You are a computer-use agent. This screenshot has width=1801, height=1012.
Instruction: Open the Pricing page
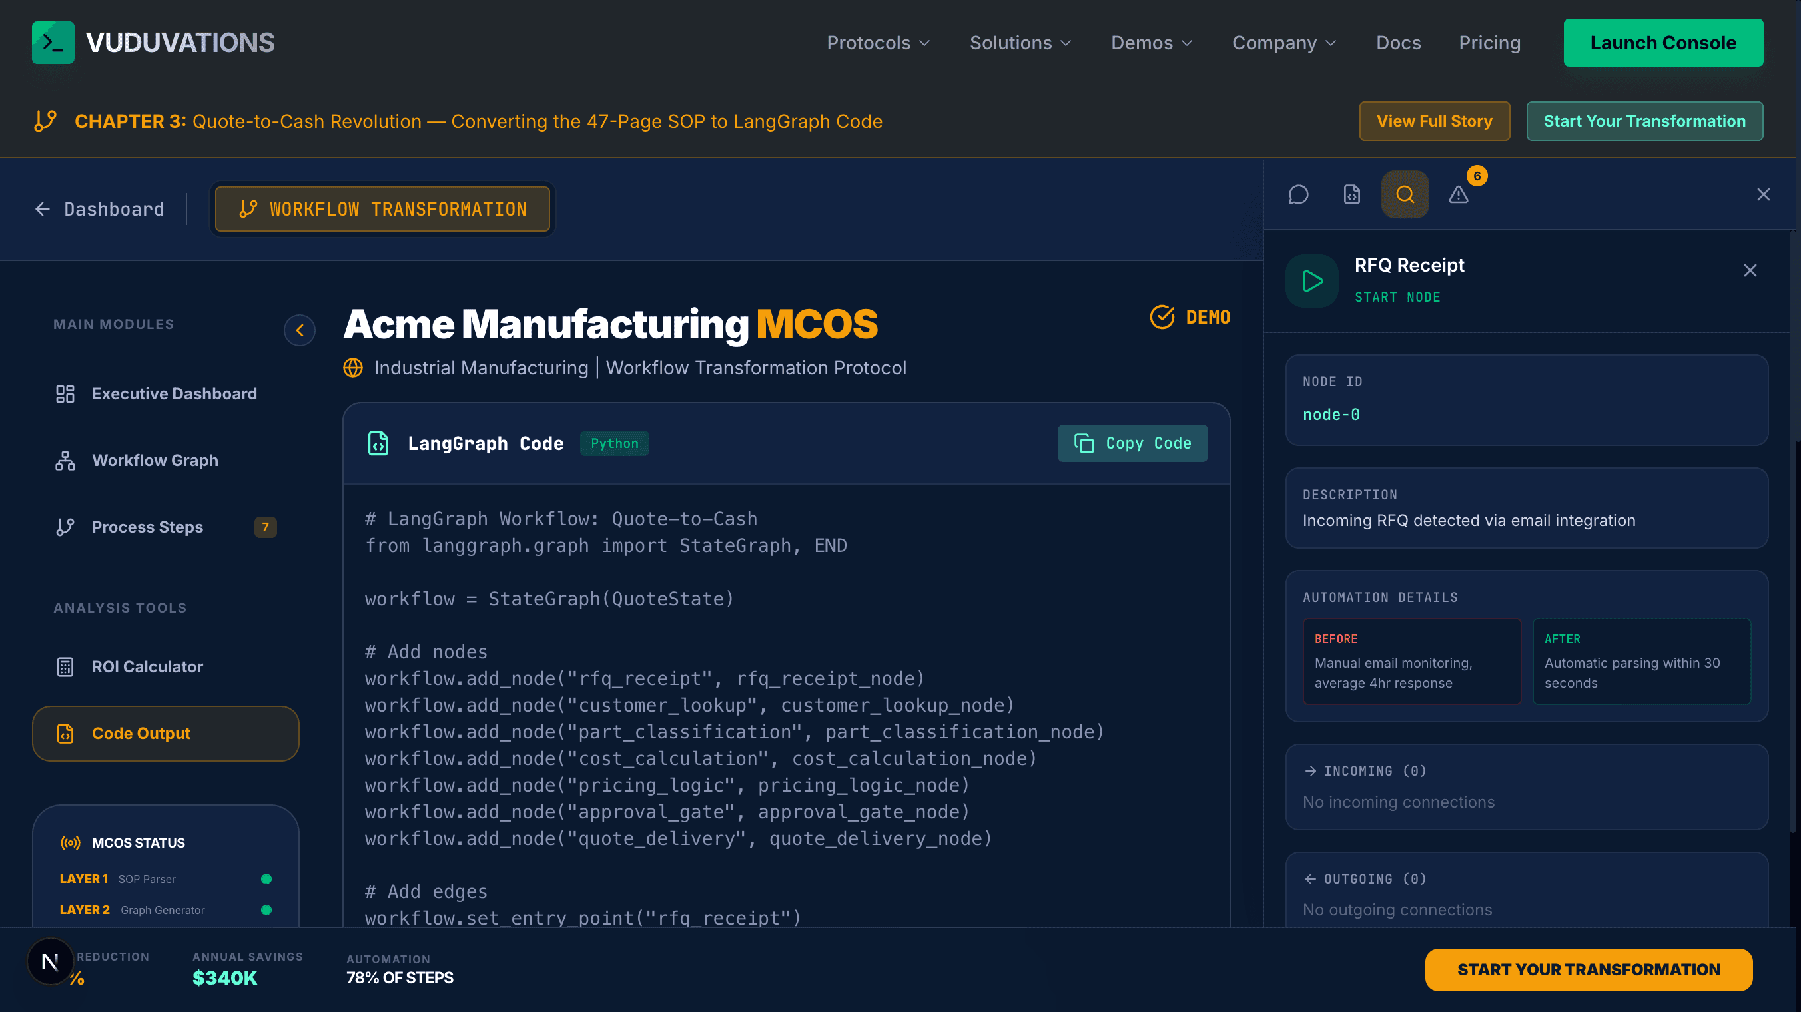click(x=1489, y=43)
